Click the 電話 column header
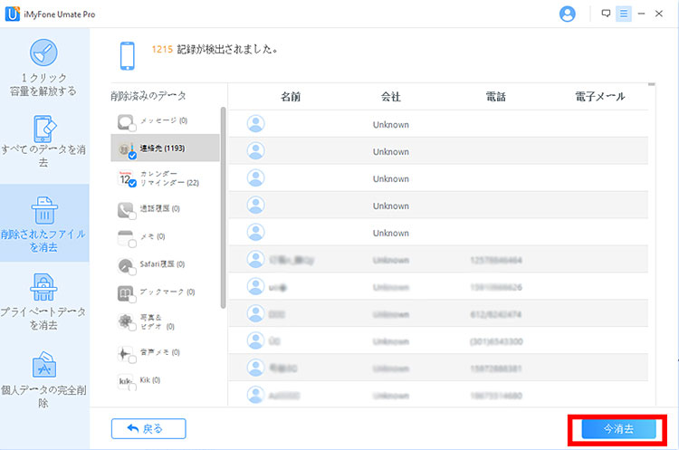The width and height of the screenshot is (679, 450). point(496,96)
